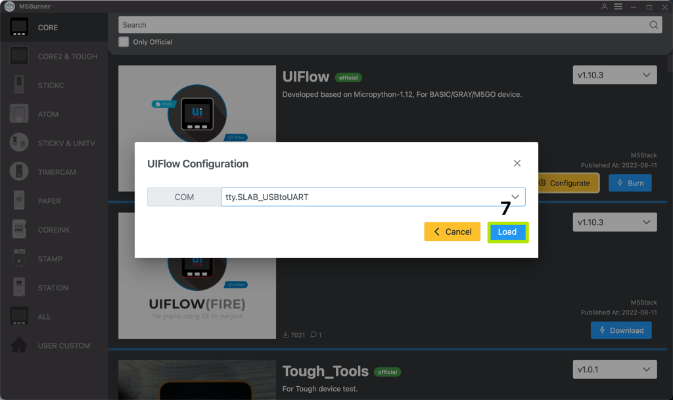This screenshot has width=673, height=400.
Task: Select the PAPER device icon
Action: 19,200
